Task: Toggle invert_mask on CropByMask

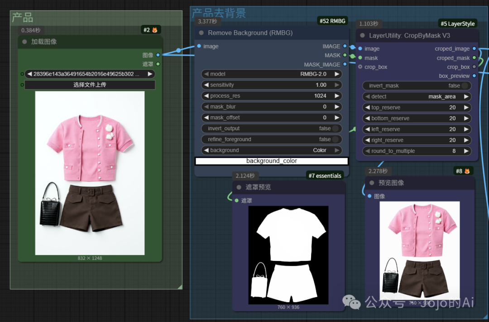Action: (x=465, y=85)
